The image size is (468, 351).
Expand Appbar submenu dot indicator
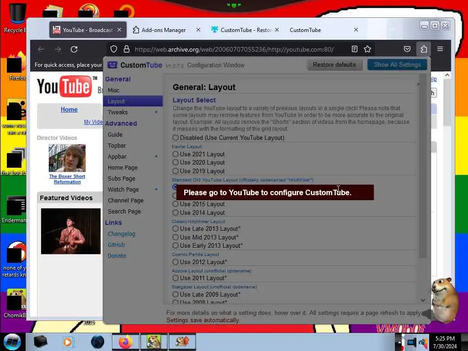coord(156,156)
